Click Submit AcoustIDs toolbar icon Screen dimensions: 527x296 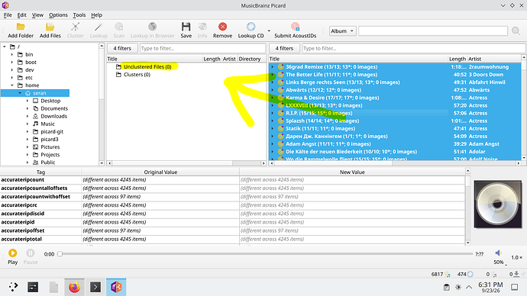point(295,27)
